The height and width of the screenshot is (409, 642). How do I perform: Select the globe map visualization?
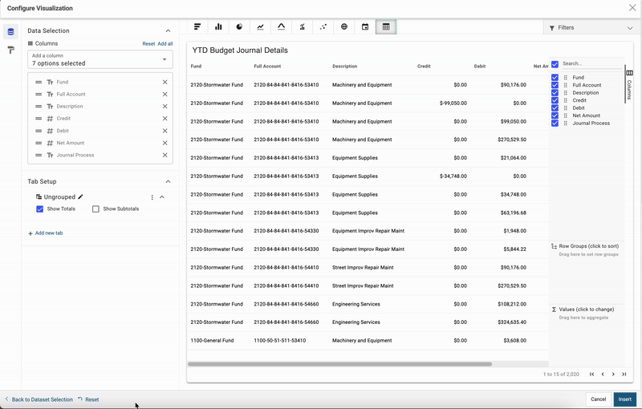[344, 27]
